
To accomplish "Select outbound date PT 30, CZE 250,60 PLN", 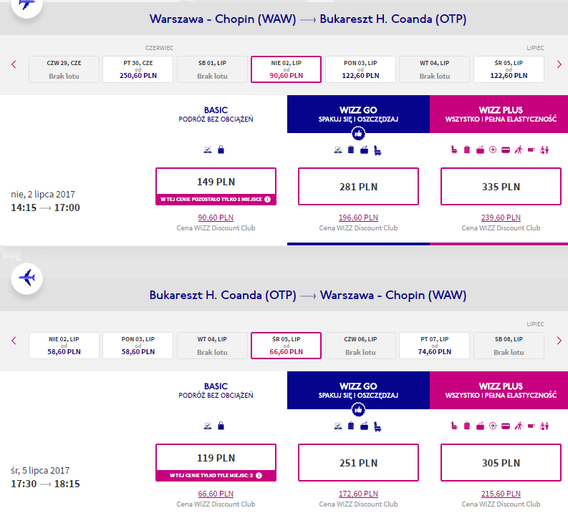I will [138, 69].
